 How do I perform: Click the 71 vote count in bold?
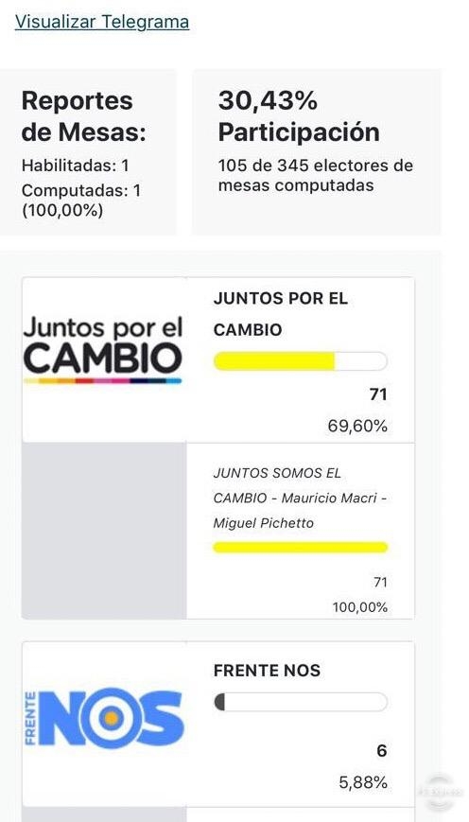[378, 394]
